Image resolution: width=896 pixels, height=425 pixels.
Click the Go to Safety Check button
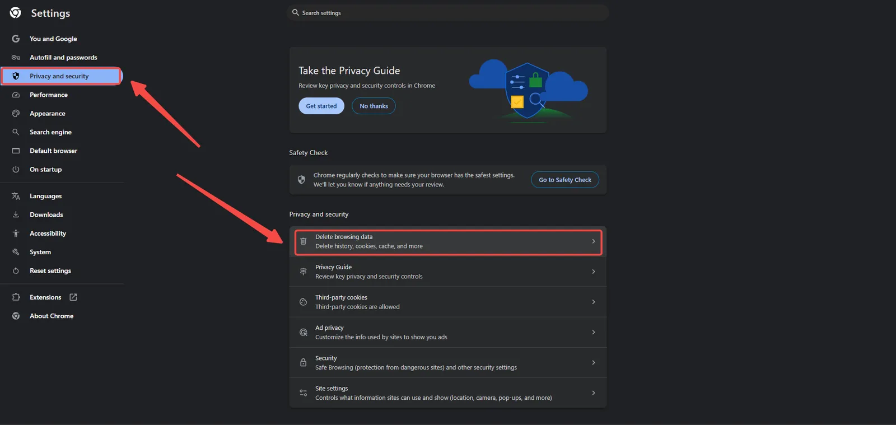point(564,180)
